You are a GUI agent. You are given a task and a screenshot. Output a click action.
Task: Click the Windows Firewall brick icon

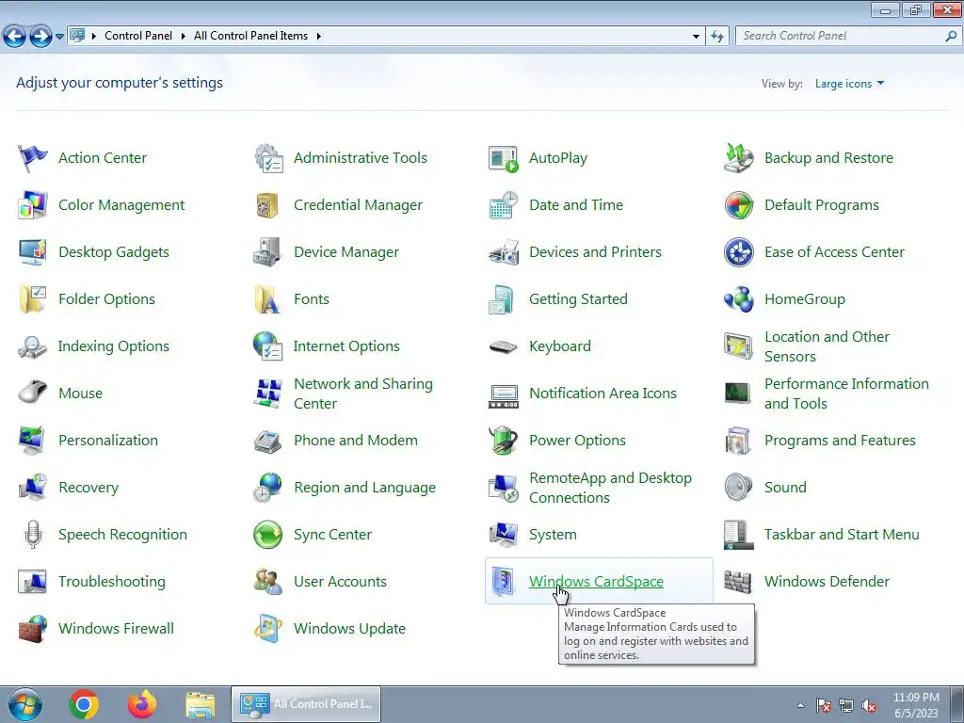click(33, 629)
